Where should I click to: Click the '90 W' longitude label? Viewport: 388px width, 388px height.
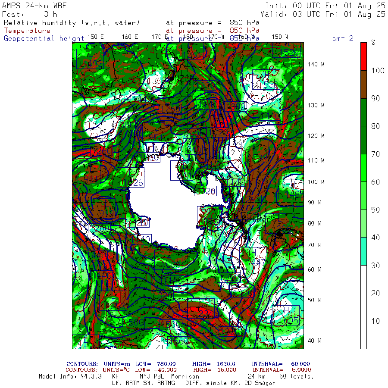314,203
